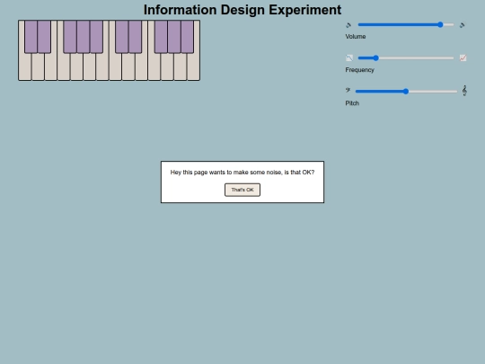The width and height of the screenshot is (485, 364).
Task: Click the Volume slider handle
Action: (x=440, y=24)
